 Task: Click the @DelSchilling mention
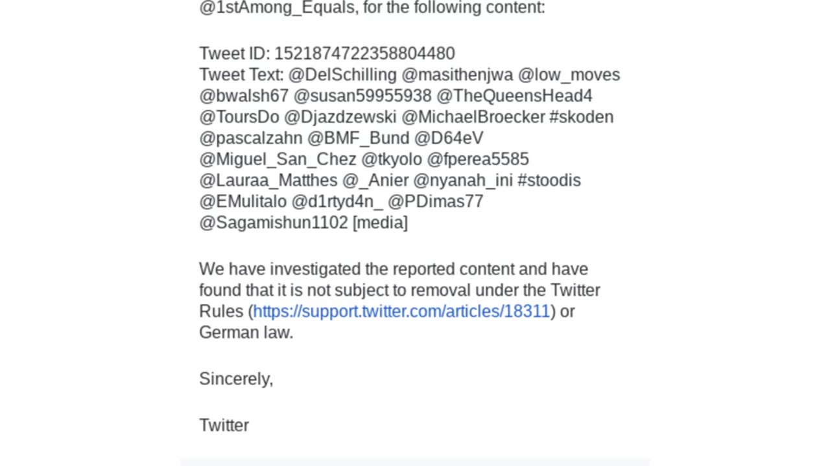click(x=342, y=75)
